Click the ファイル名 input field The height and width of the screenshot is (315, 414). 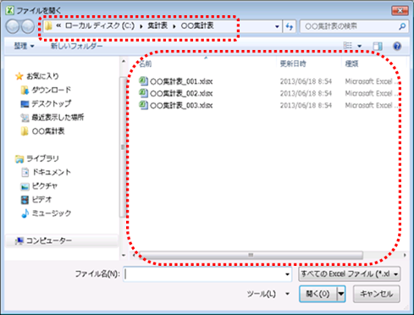[207, 274]
